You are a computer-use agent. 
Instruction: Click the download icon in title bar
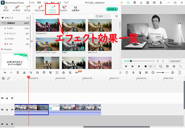pyautogui.click(x=161, y=3)
